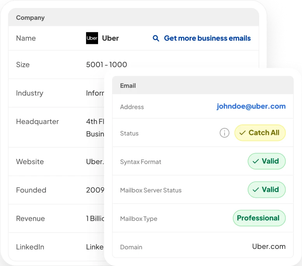302x266 pixels.
Task: Click the Revenue row label
Action: coord(30,219)
